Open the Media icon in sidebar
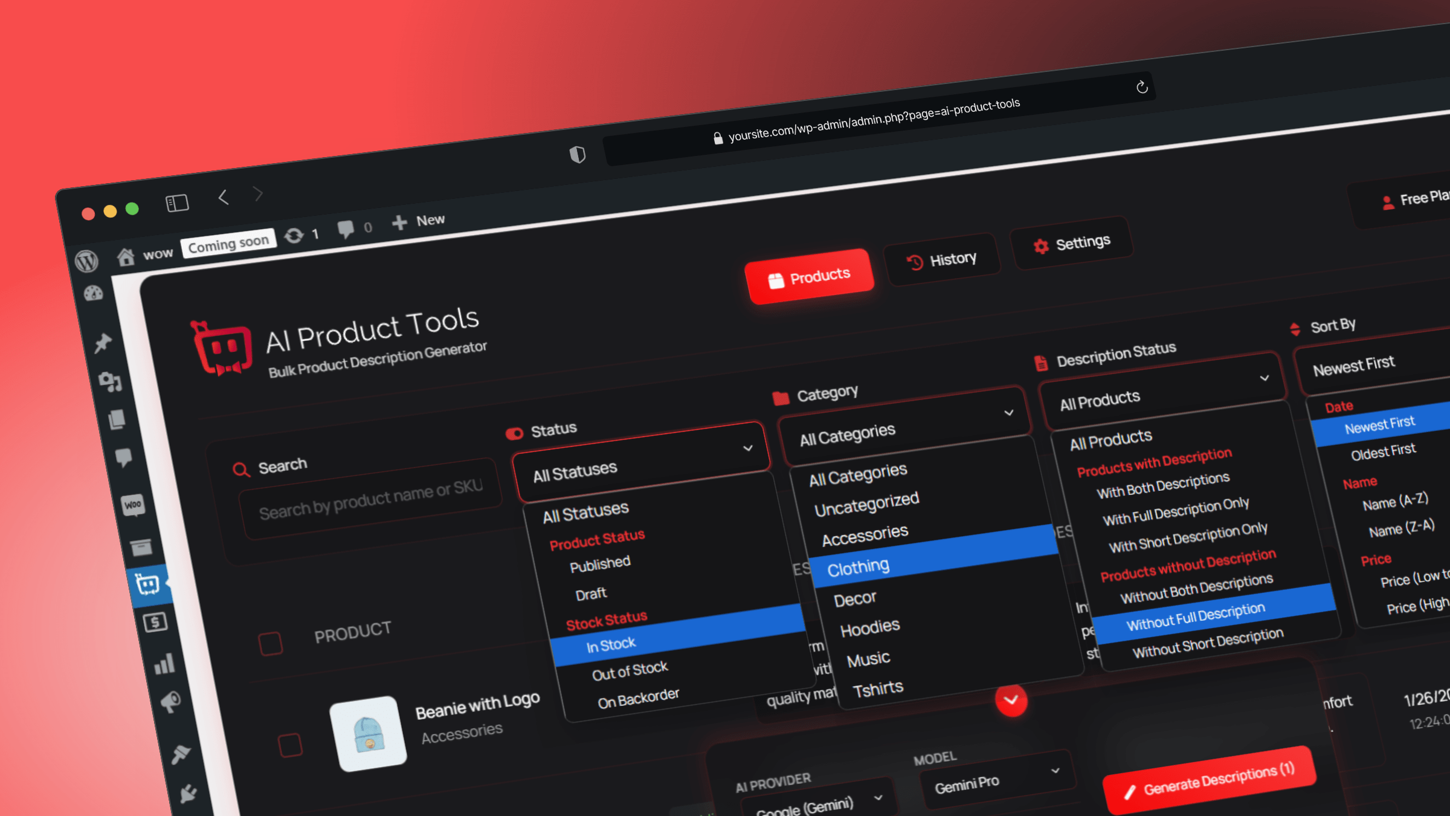 (x=111, y=381)
